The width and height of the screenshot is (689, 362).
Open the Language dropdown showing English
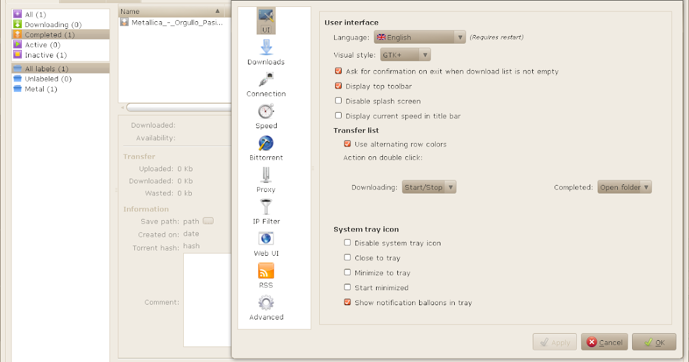click(x=420, y=37)
